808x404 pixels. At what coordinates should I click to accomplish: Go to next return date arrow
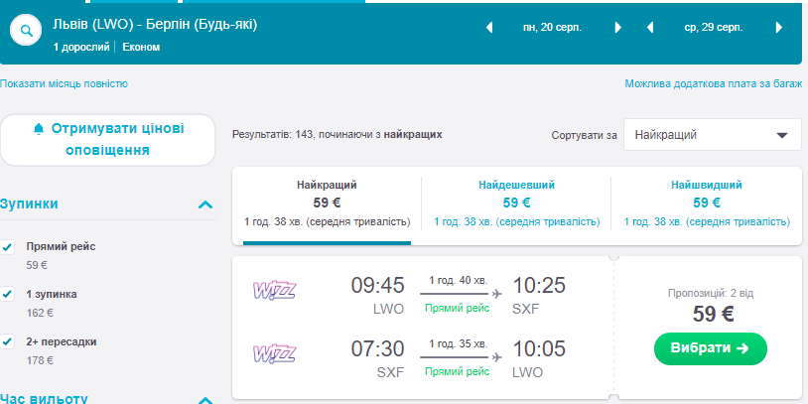[780, 28]
